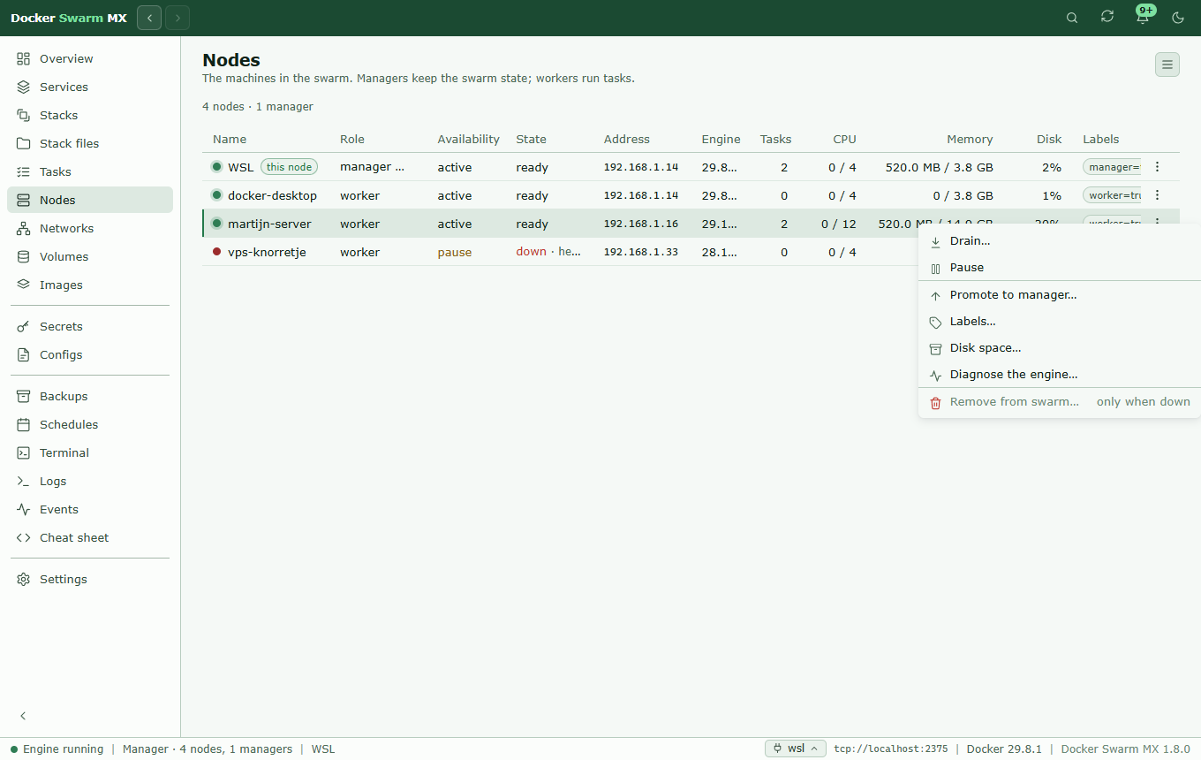Open Cheat sheet in the sidebar
The height and width of the screenshot is (760, 1201).
90,537
